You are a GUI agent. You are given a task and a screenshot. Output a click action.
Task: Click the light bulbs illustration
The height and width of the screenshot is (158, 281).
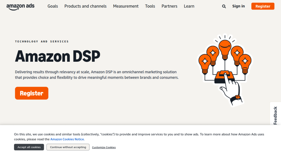pyautogui.click(x=225, y=70)
